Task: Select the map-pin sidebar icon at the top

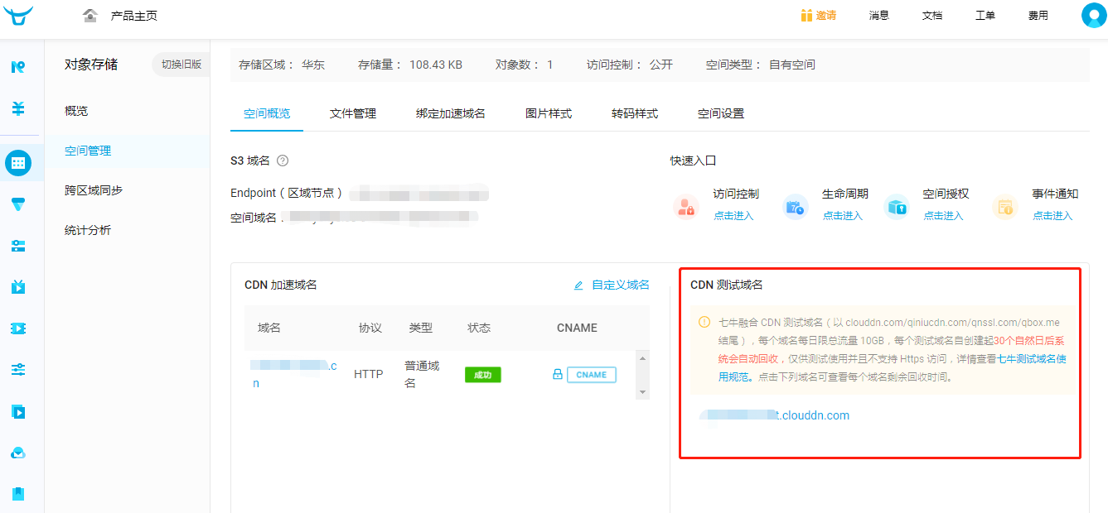Action: (18, 67)
